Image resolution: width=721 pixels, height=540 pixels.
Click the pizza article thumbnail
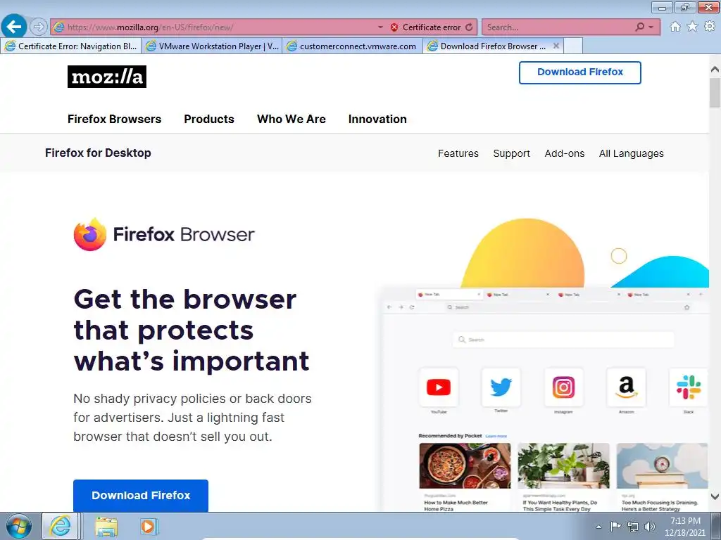point(465,465)
